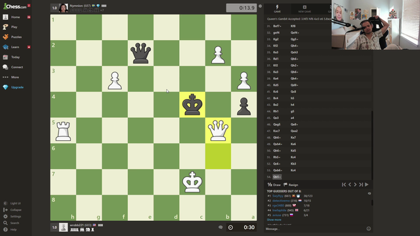Click the black king on c4
Viewport: 420px width, 236px height.
pos(192,105)
